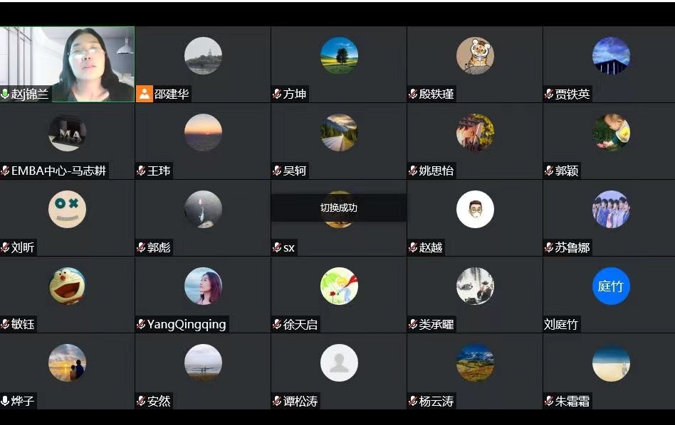Select the tiger avatar of 殷轶瑾
This screenshot has width=675, height=425.
click(475, 55)
